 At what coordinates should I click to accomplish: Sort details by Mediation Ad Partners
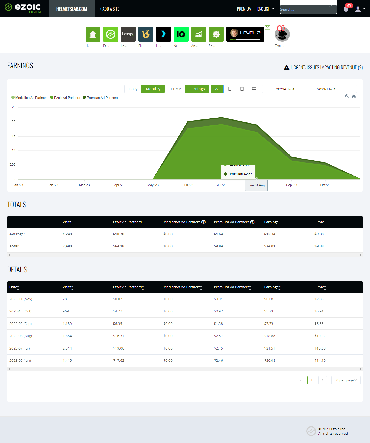[x=183, y=287]
